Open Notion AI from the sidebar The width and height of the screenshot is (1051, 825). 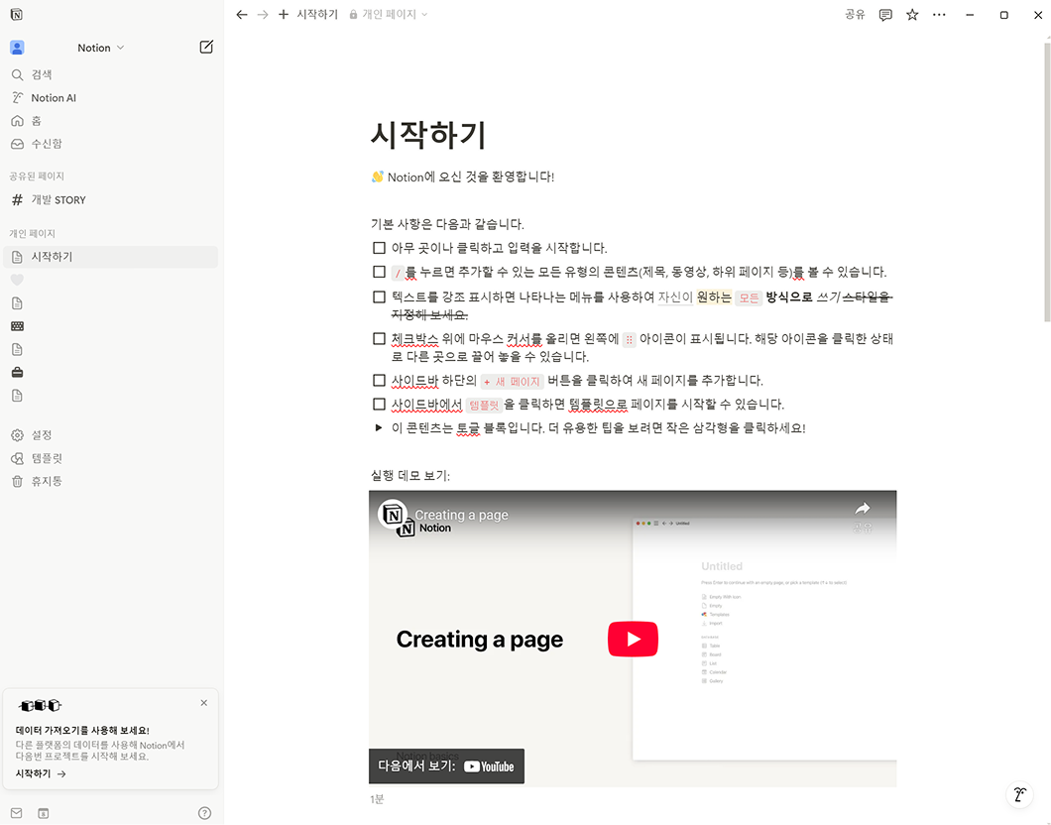pos(111,98)
